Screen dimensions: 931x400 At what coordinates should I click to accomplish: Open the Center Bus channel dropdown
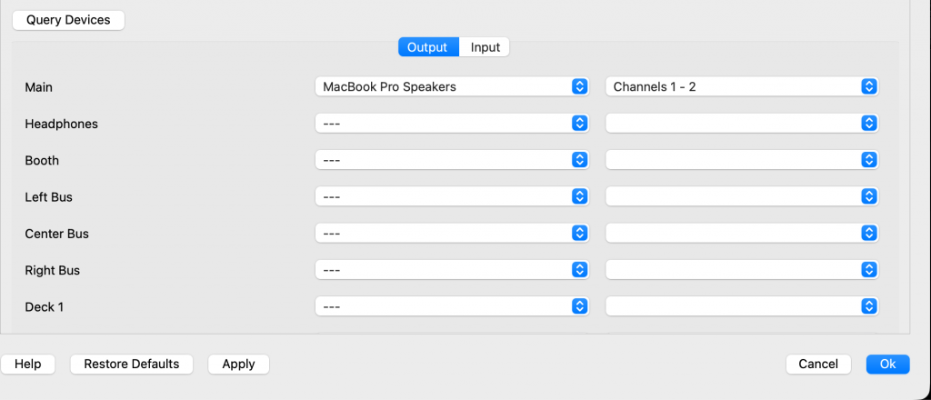(x=742, y=234)
